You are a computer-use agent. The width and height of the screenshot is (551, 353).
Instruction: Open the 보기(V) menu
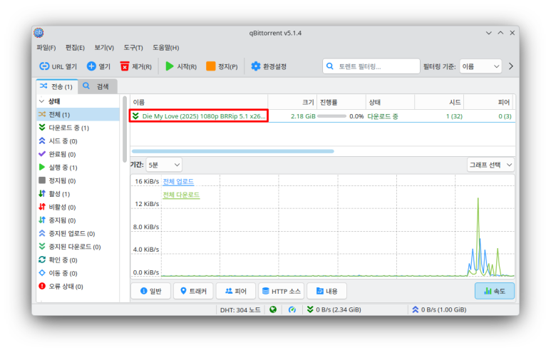(104, 48)
